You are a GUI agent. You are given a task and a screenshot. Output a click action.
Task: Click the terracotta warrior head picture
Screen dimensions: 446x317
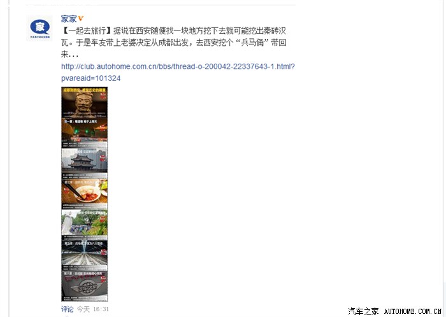point(85,104)
